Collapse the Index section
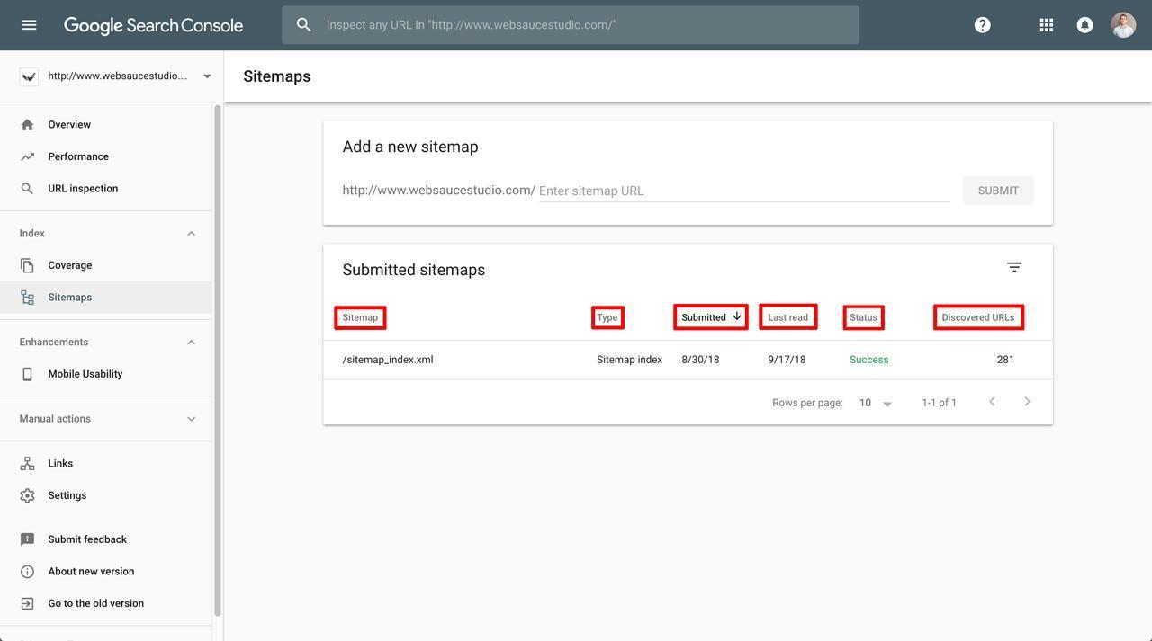This screenshot has height=641, width=1152. (x=191, y=234)
